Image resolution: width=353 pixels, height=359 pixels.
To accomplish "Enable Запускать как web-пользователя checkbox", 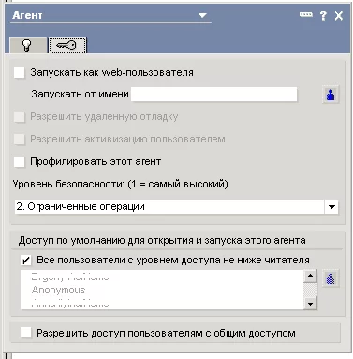I will (x=20, y=73).
